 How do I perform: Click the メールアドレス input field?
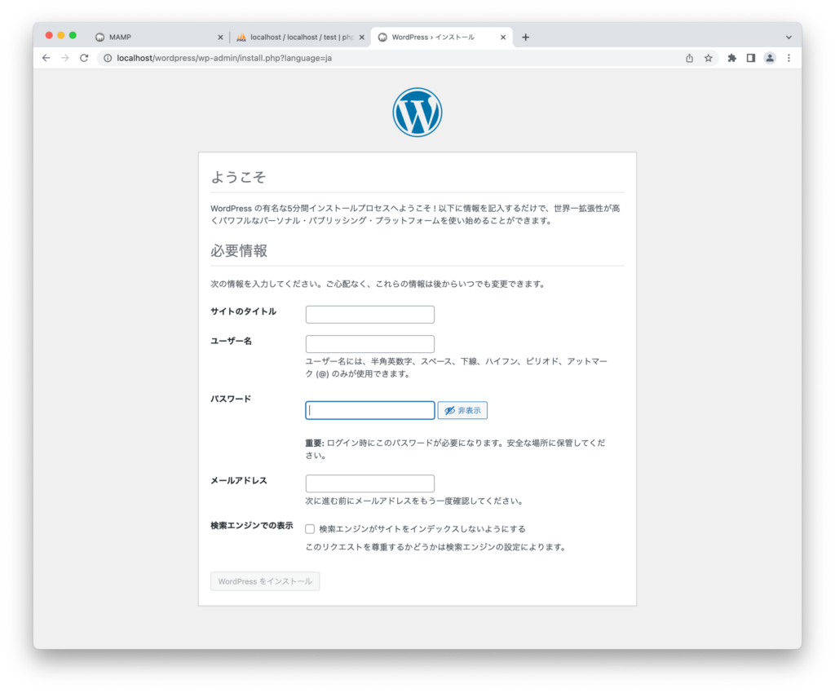(x=369, y=483)
